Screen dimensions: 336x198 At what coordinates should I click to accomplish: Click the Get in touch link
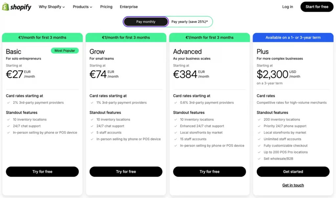pos(293,185)
